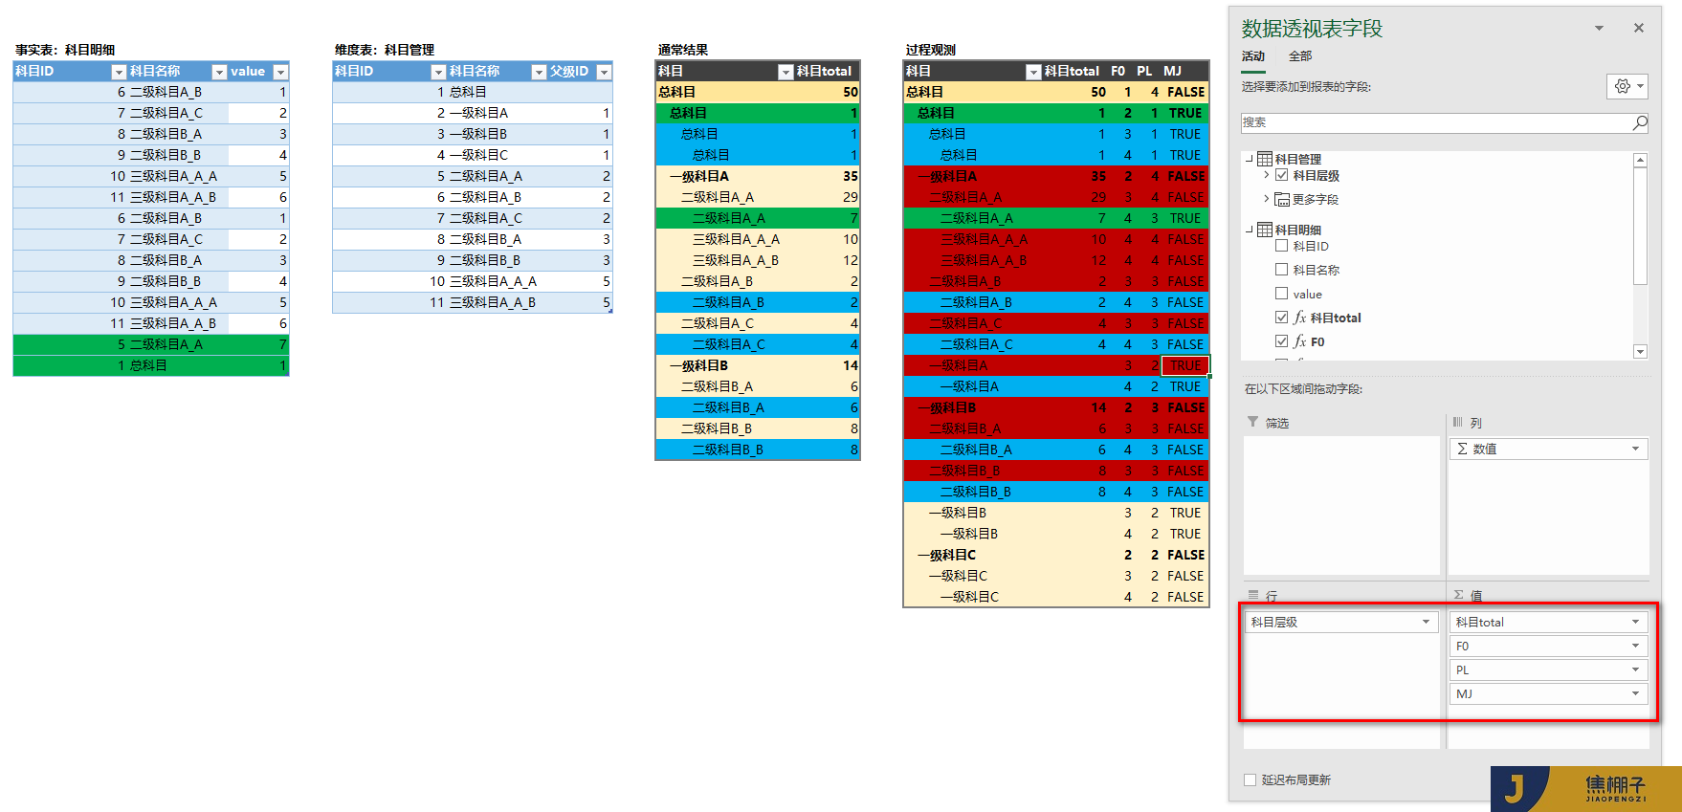Close the PivotTable fields pane
Viewport: 1682px width, 812px height.
(x=1639, y=28)
